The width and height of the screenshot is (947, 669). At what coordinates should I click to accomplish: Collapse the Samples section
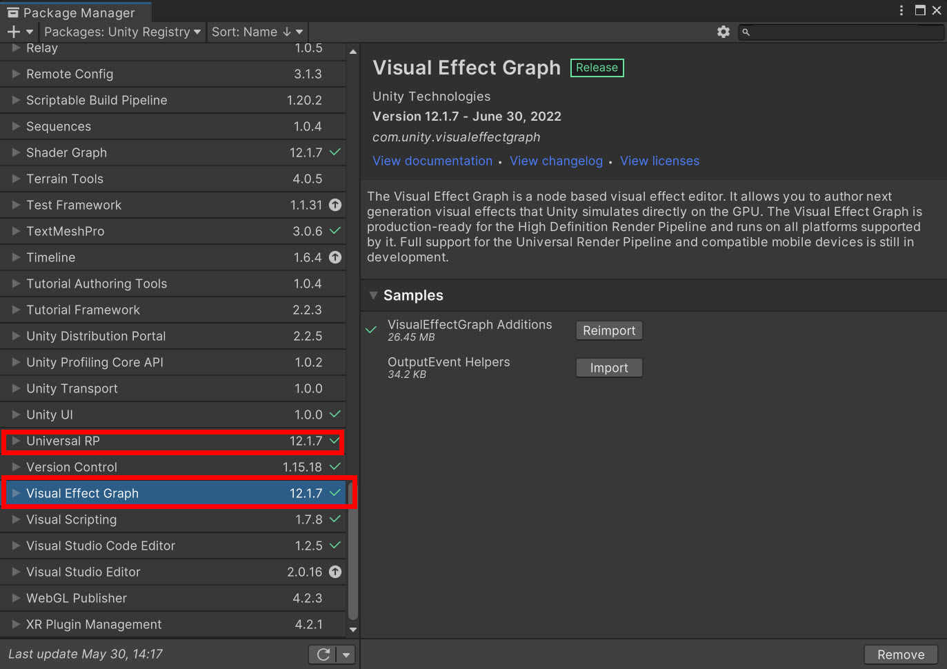click(373, 295)
